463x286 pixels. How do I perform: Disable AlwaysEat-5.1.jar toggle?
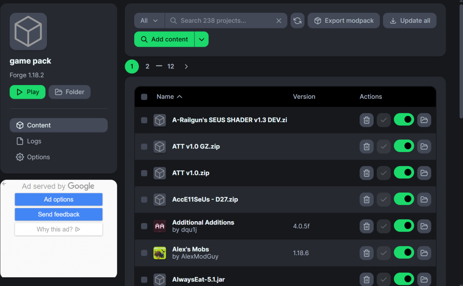(404, 279)
